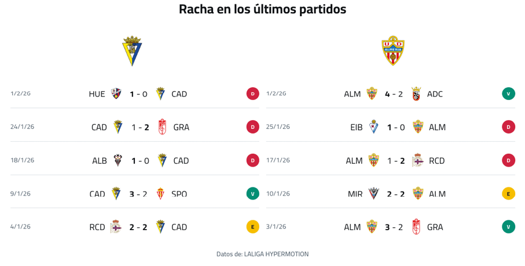Viewport: 525px width, 266px height.
Task: Click the large UD Almería crest header
Action: (392, 51)
